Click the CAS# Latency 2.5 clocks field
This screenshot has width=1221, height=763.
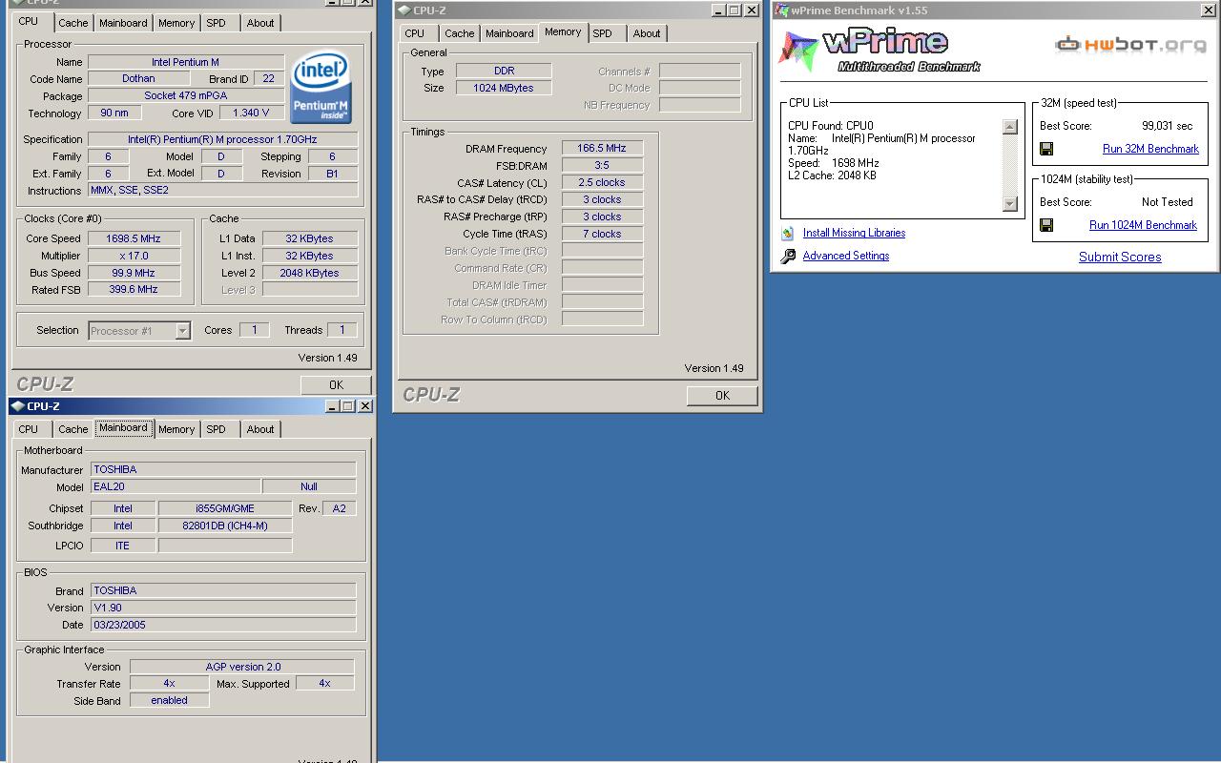(602, 183)
